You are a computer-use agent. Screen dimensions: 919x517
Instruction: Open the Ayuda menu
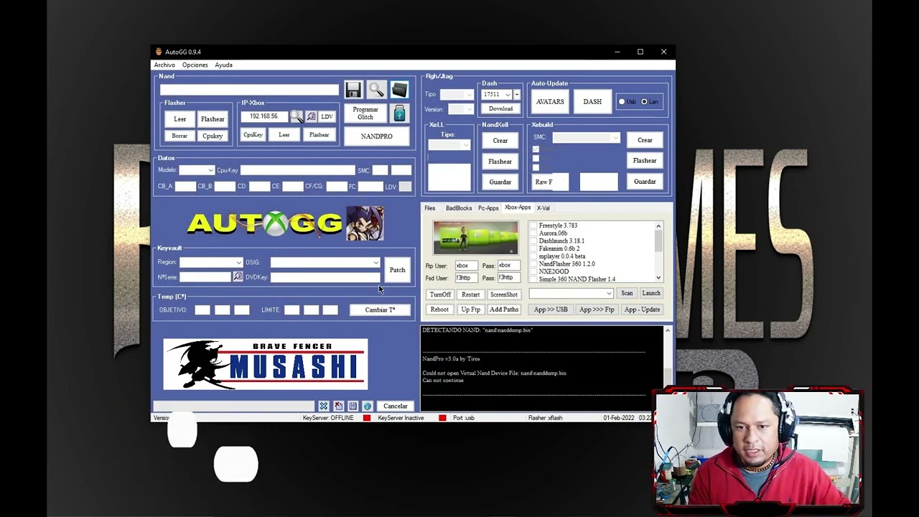(x=223, y=65)
